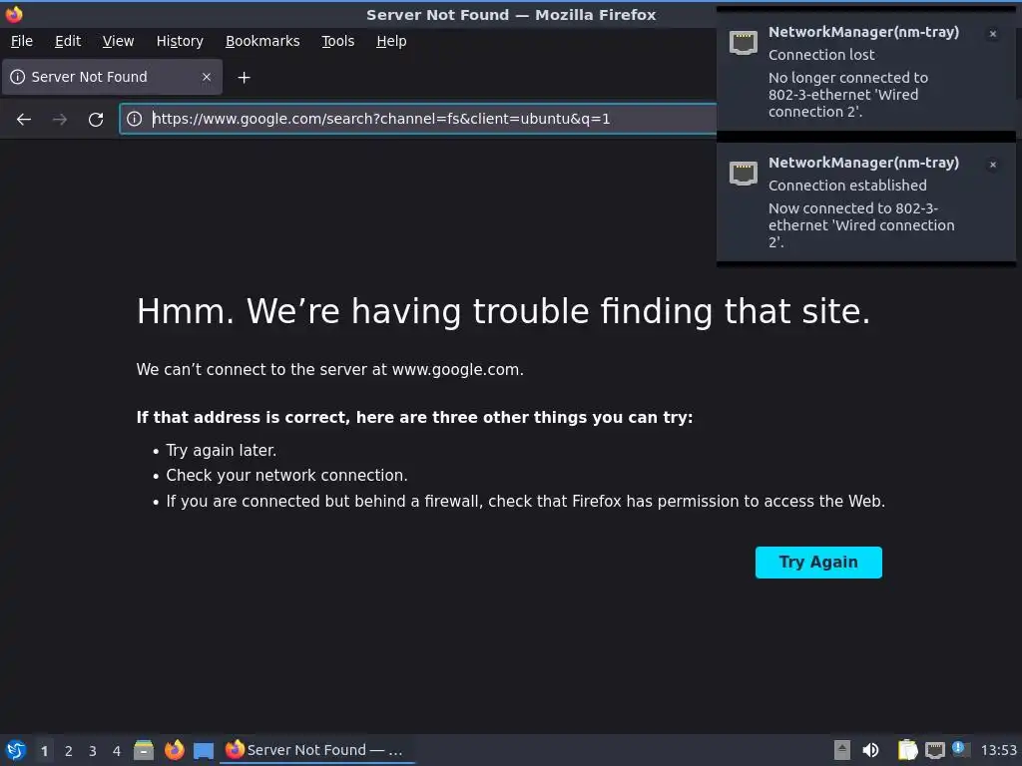Open the volume control tray icon
Viewport: 1022px width, 766px height.
pos(870,750)
